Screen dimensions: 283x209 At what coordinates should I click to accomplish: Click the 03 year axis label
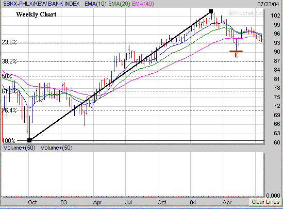[63, 202]
